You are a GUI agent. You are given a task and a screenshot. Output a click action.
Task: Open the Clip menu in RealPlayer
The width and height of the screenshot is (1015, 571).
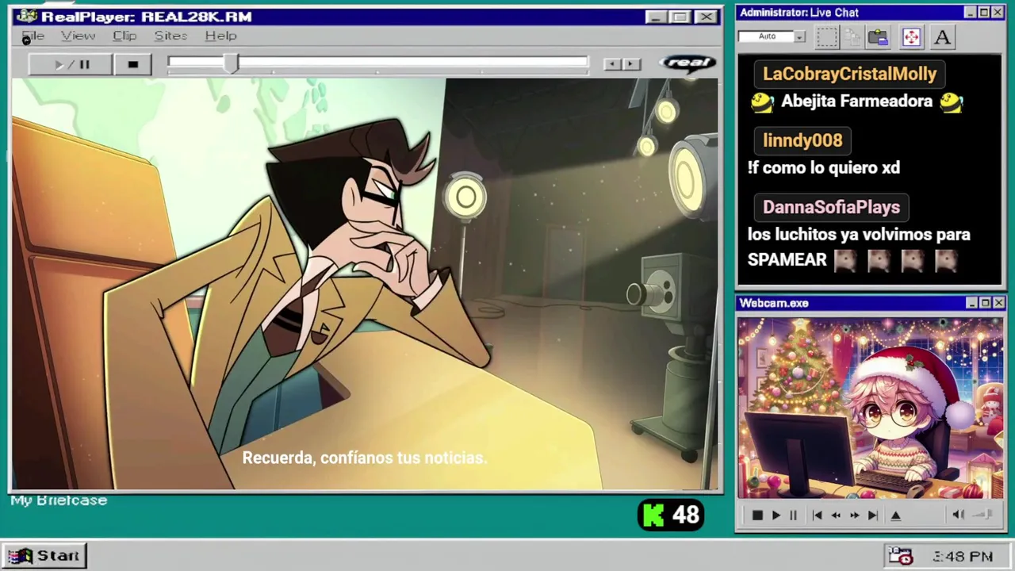124,36
